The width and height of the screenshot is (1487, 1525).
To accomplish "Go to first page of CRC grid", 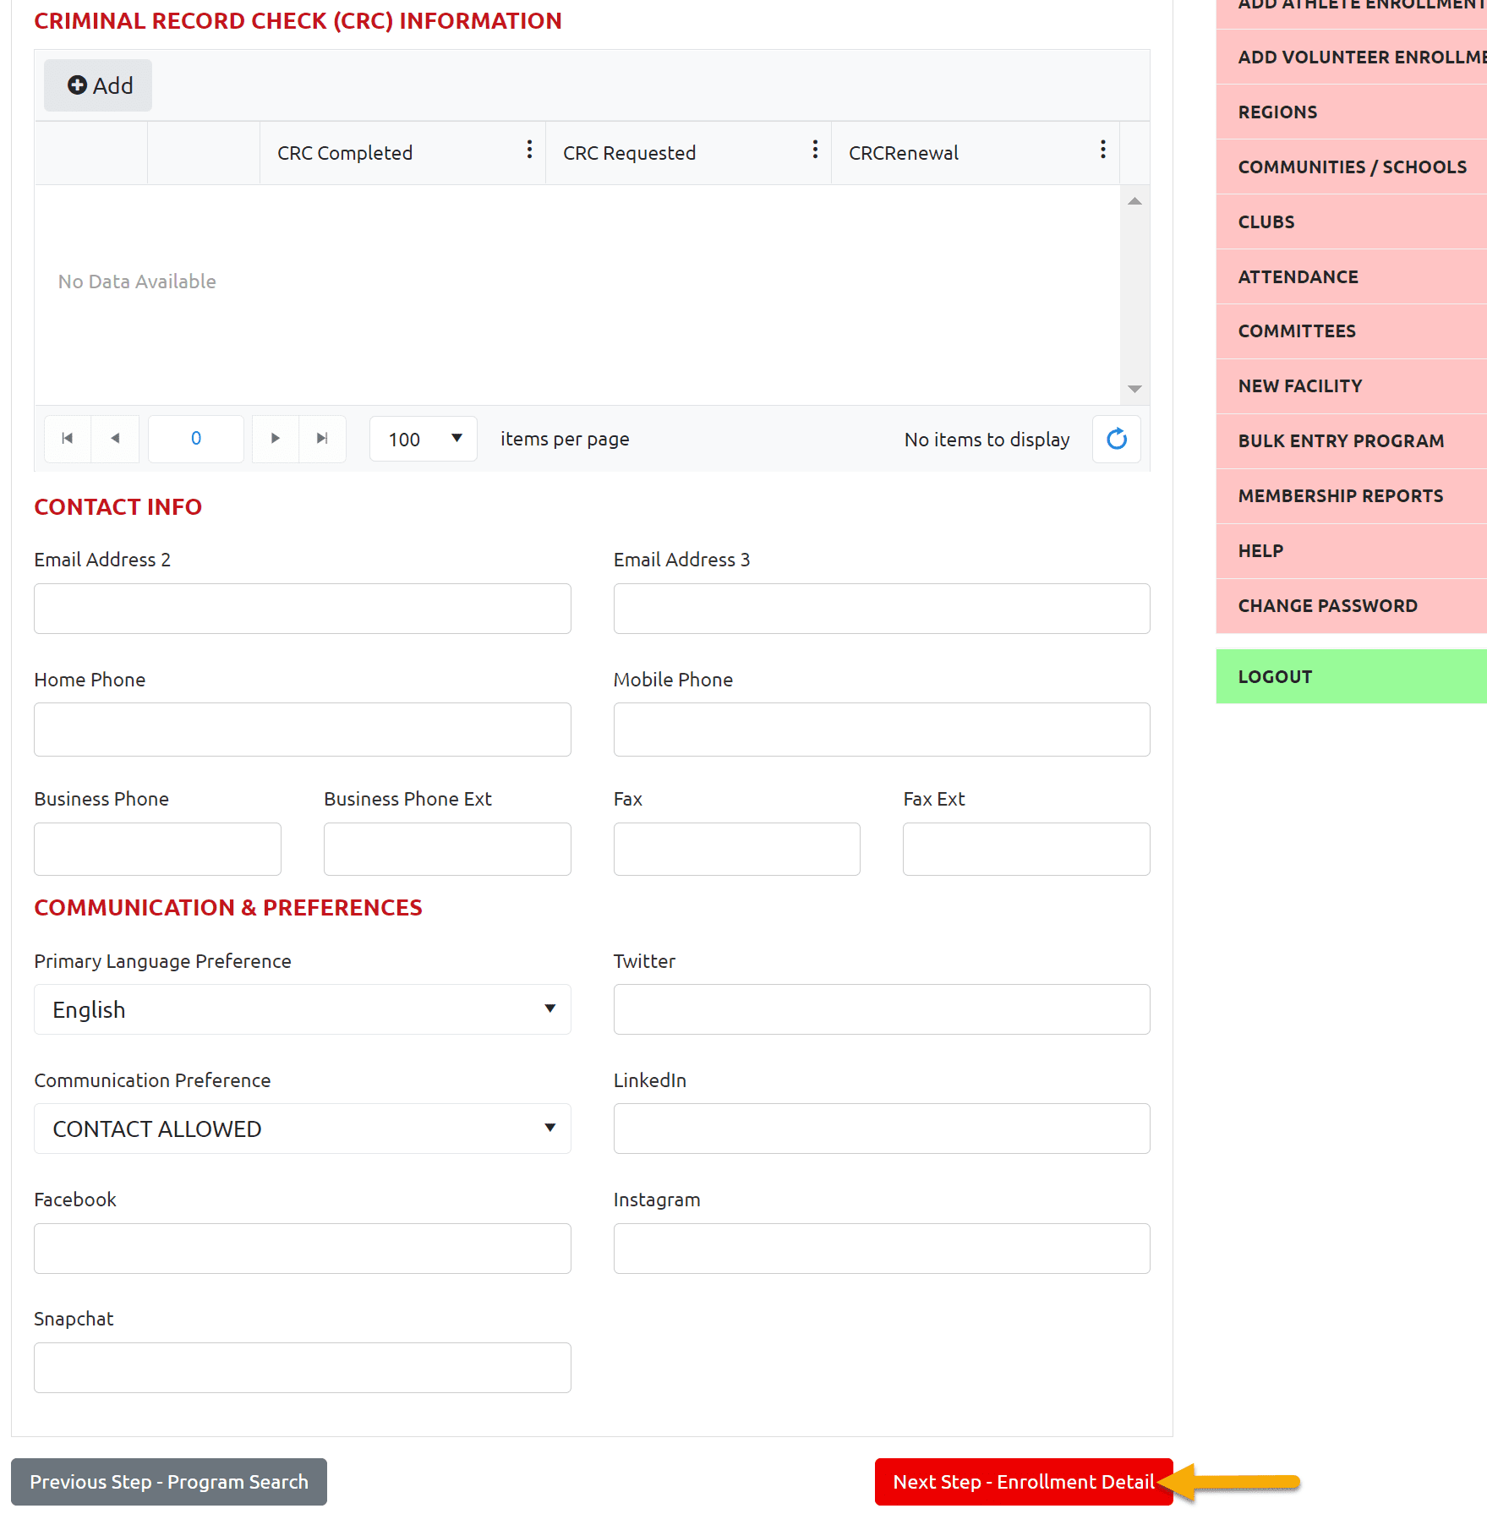I will (x=68, y=439).
